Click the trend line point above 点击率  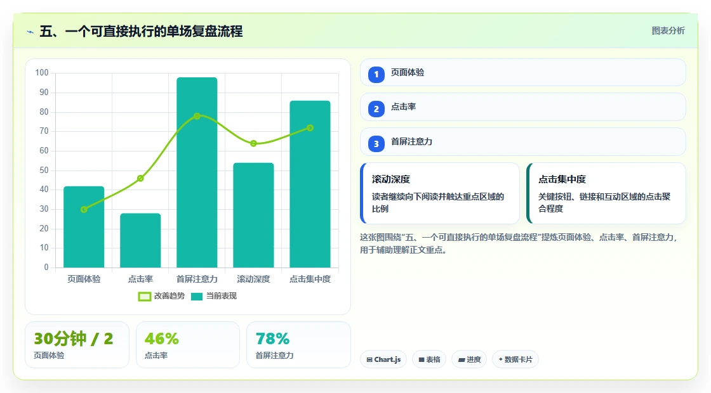(x=140, y=178)
